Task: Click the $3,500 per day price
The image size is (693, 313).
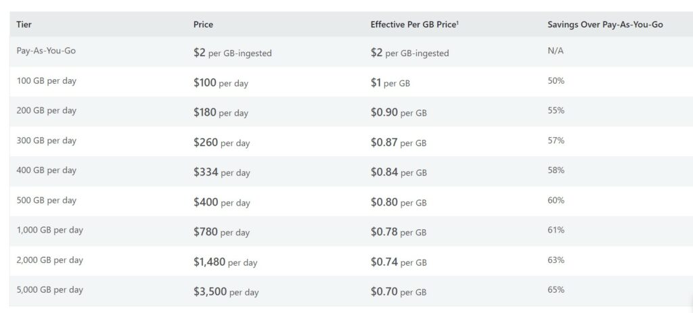Action: [x=226, y=292]
